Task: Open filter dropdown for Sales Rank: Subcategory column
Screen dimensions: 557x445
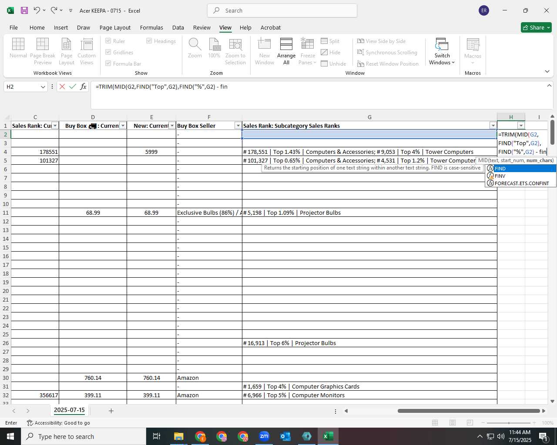Action: pyautogui.click(x=493, y=126)
